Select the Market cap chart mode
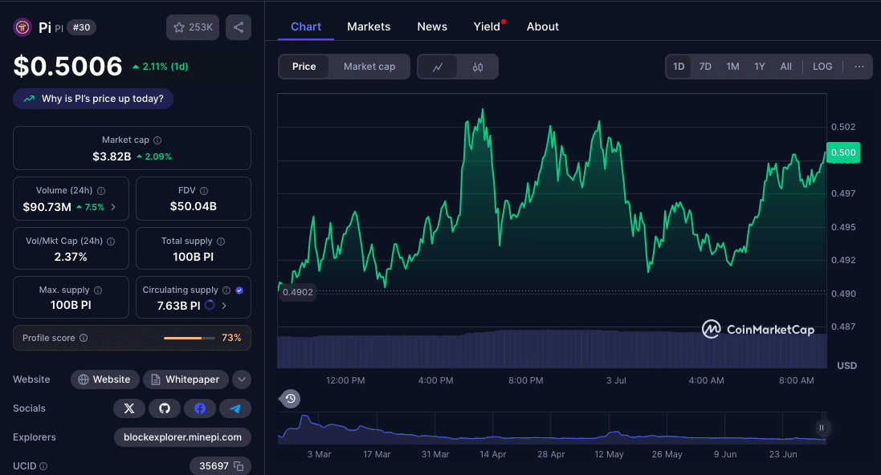This screenshot has width=881, height=475. 369,67
